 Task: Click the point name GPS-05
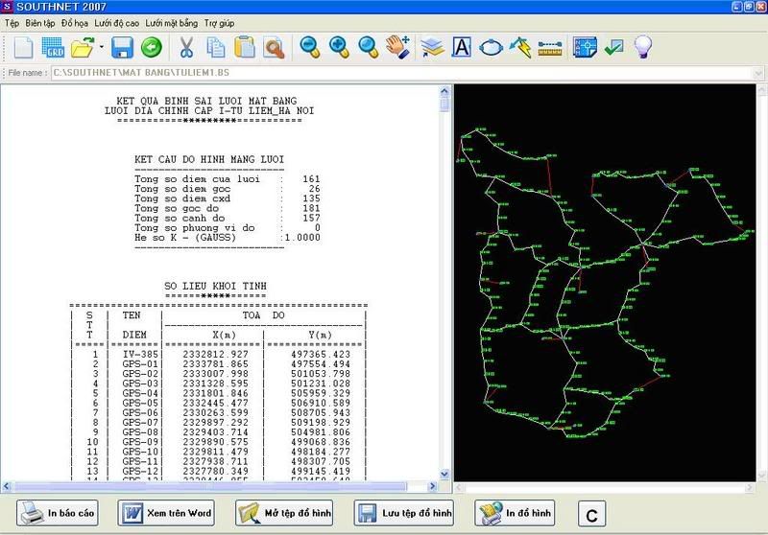tap(140, 403)
